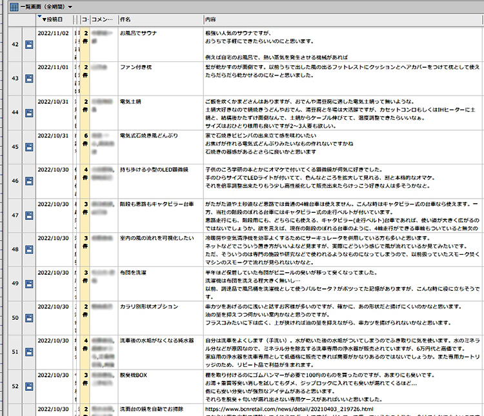Select row number 52
The height and width of the screenshot is (416, 484).
[15, 386]
